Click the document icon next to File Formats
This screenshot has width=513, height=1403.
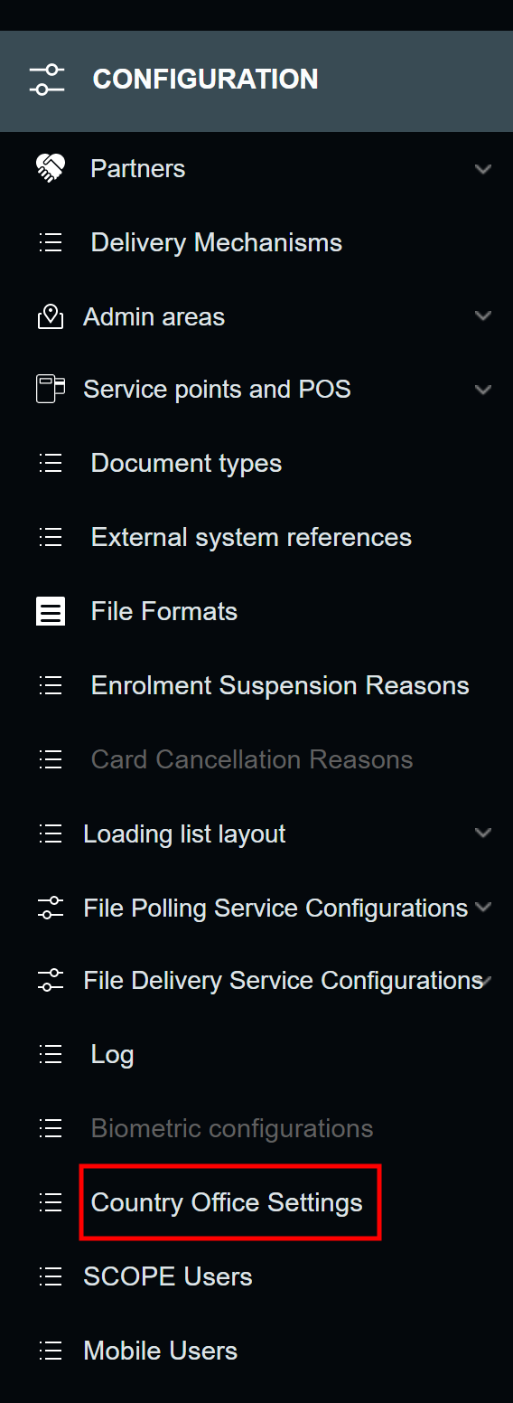[51, 612]
